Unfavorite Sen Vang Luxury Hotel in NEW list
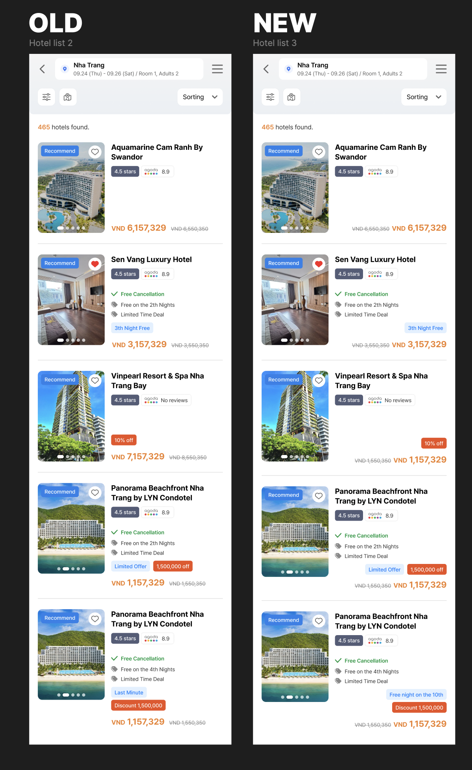The width and height of the screenshot is (472, 770). (x=319, y=264)
